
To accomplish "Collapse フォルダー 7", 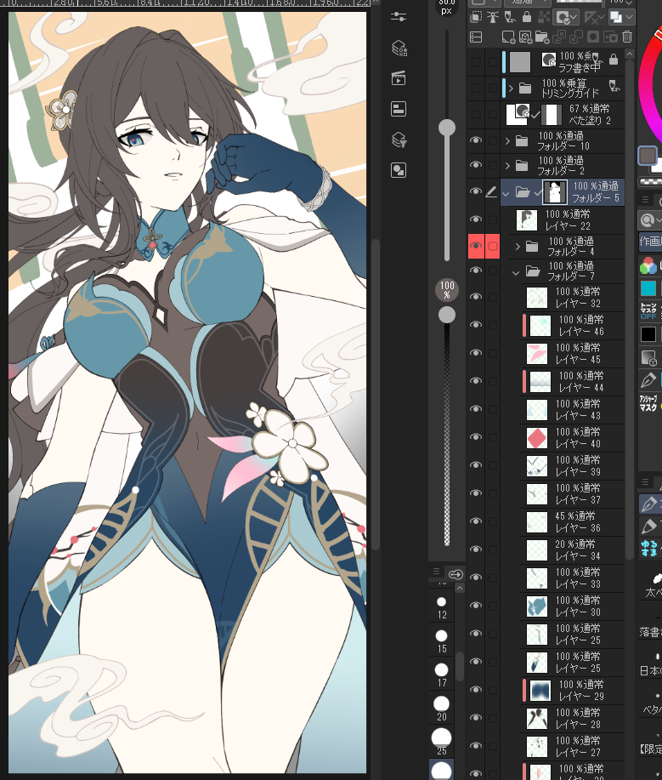I will click(x=516, y=272).
